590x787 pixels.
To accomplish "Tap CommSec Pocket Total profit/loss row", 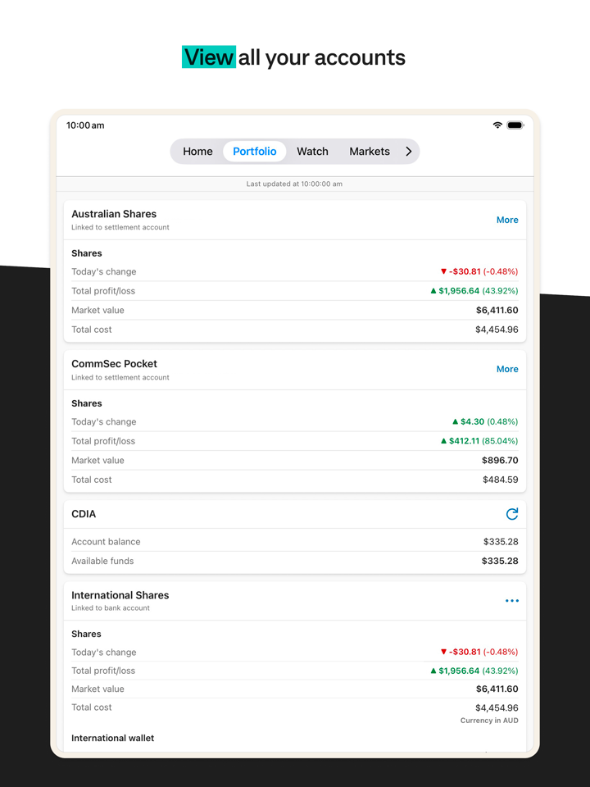I will click(295, 441).
